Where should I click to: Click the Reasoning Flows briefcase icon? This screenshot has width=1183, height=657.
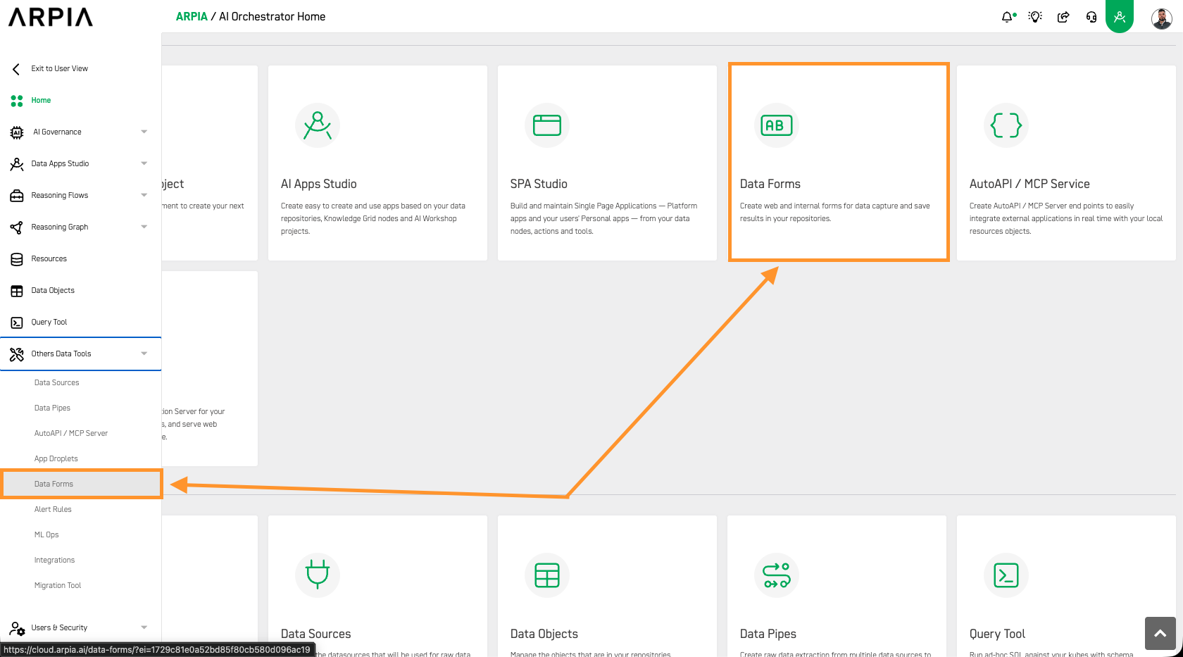[x=17, y=196]
